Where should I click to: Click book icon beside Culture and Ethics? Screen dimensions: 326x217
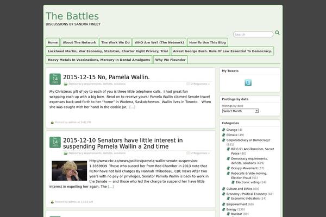pyautogui.click(x=224, y=189)
